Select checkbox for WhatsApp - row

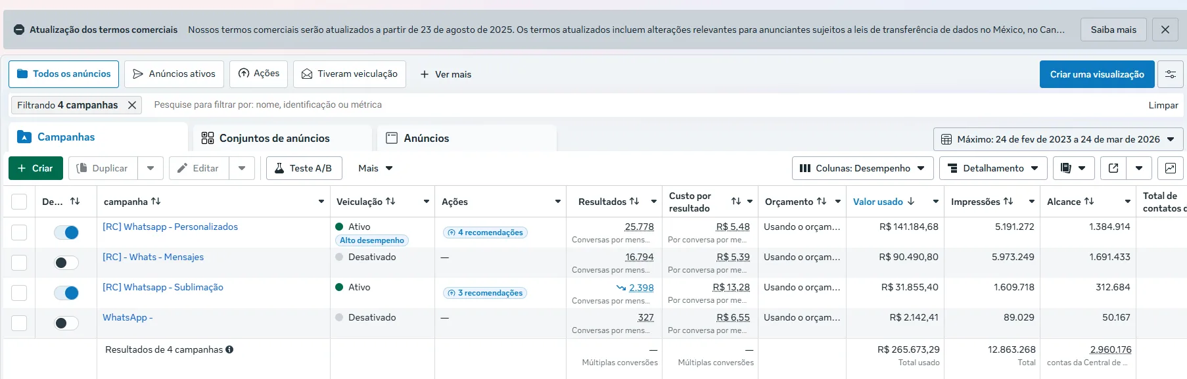coord(19,323)
